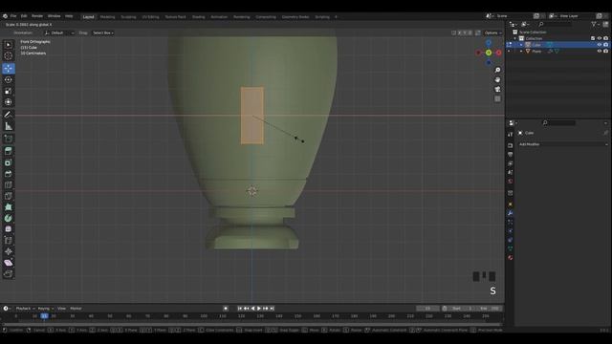Open the Material properties tab icon
Image resolution: width=612 pixels, height=344 pixels.
(510, 257)
